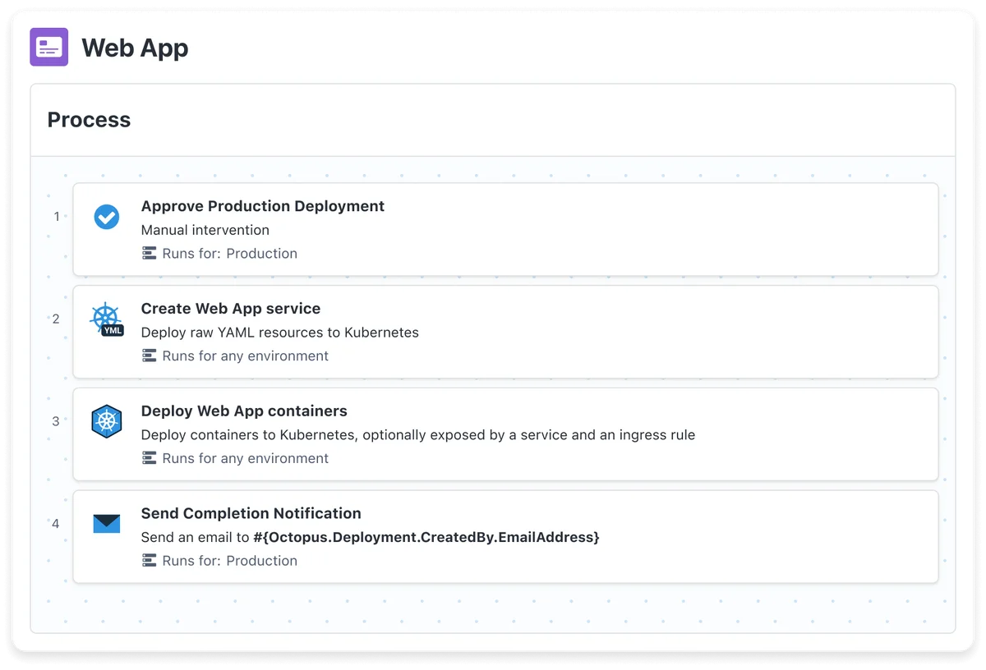986x670 pixels.
Task: Click the Manual intervention description text
Action: pos(205,230)
